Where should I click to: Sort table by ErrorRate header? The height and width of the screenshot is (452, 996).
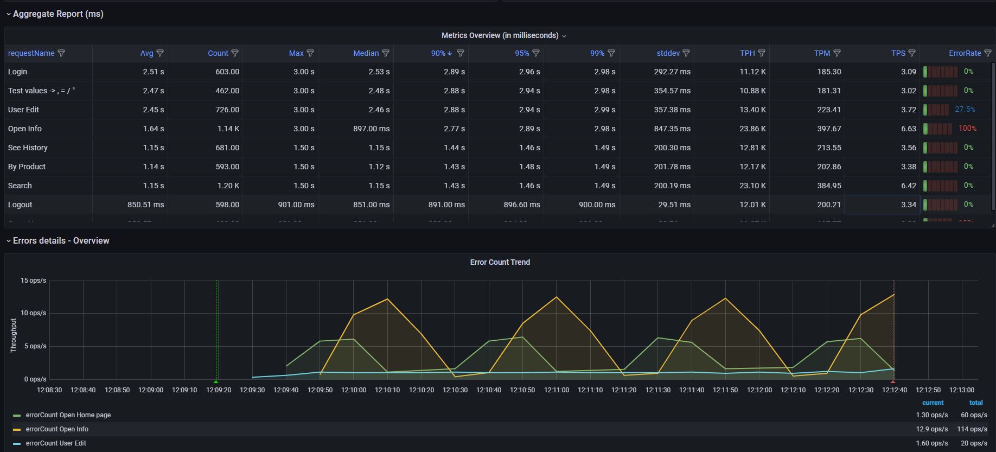(x=965, y=53)
